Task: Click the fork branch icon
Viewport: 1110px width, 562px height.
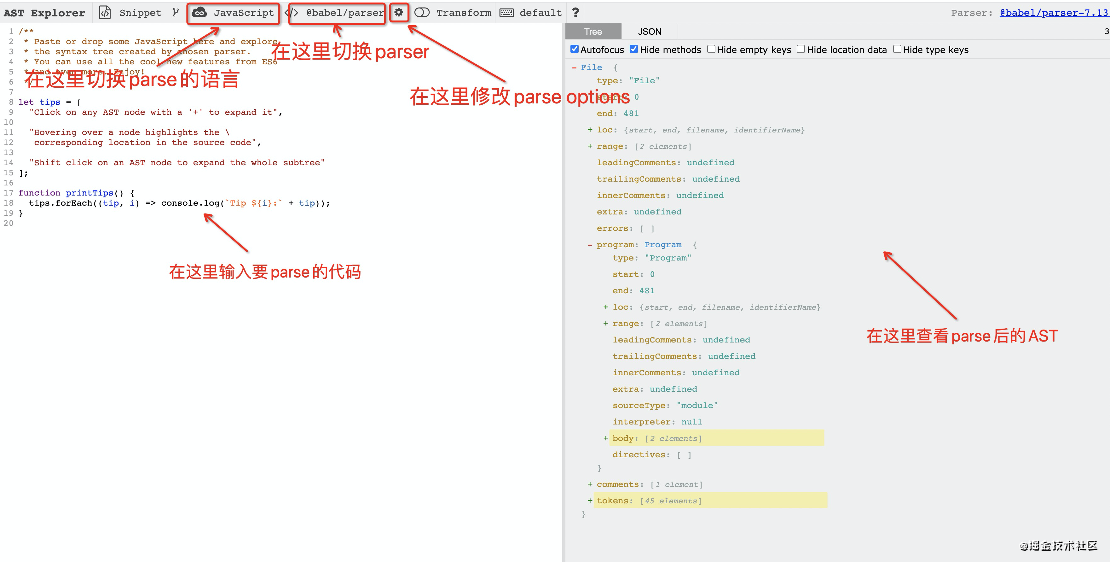Action: [175, 13]
